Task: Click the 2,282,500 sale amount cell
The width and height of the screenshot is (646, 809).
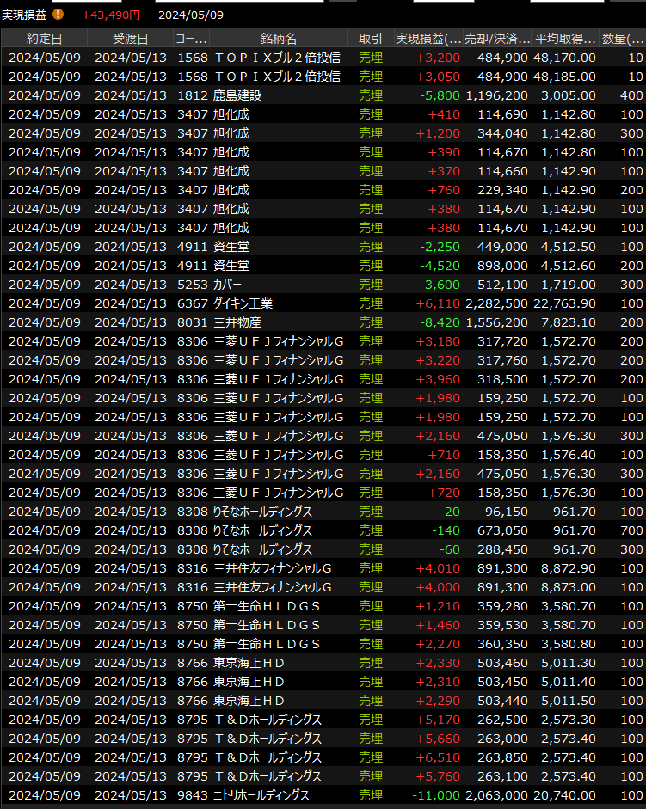Action: tap(496, 303)
